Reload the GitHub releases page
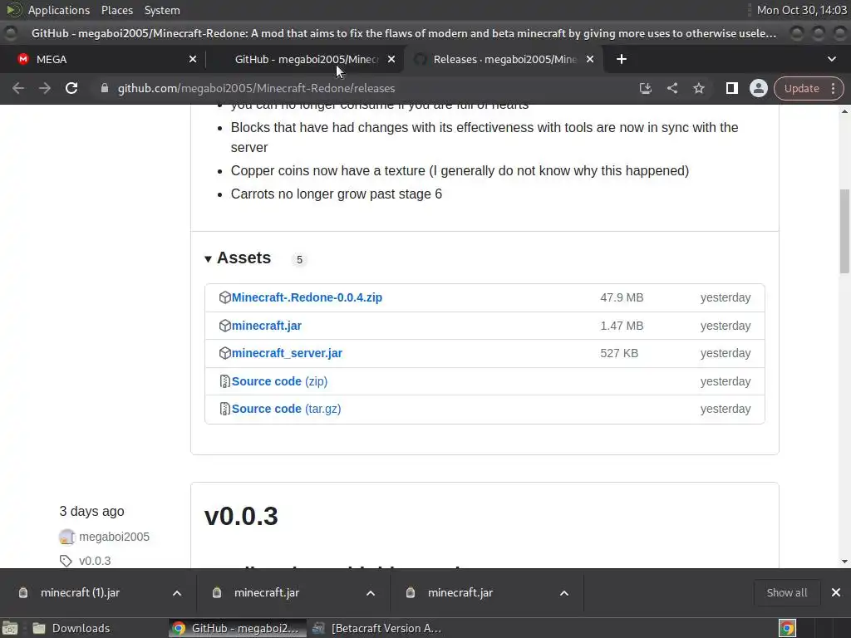Image resolution: width=851 pixels, height=638 pixels. [x=71, y=88]
